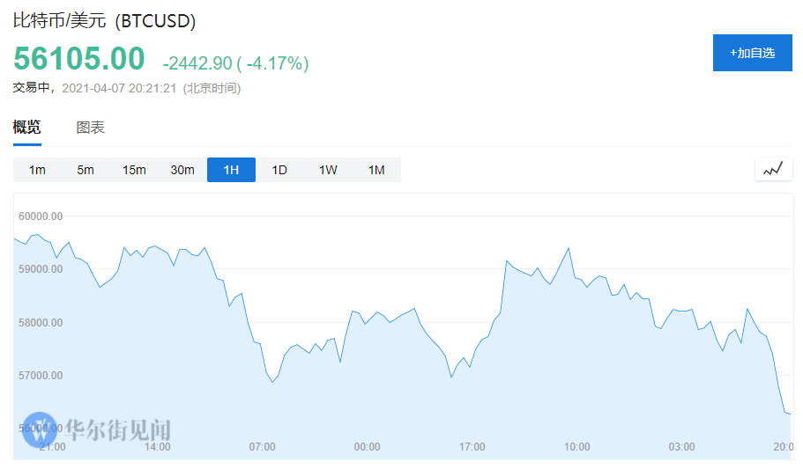Switch chart to 15m interval
Screen dimensions: 803x469
click(134, 170)
